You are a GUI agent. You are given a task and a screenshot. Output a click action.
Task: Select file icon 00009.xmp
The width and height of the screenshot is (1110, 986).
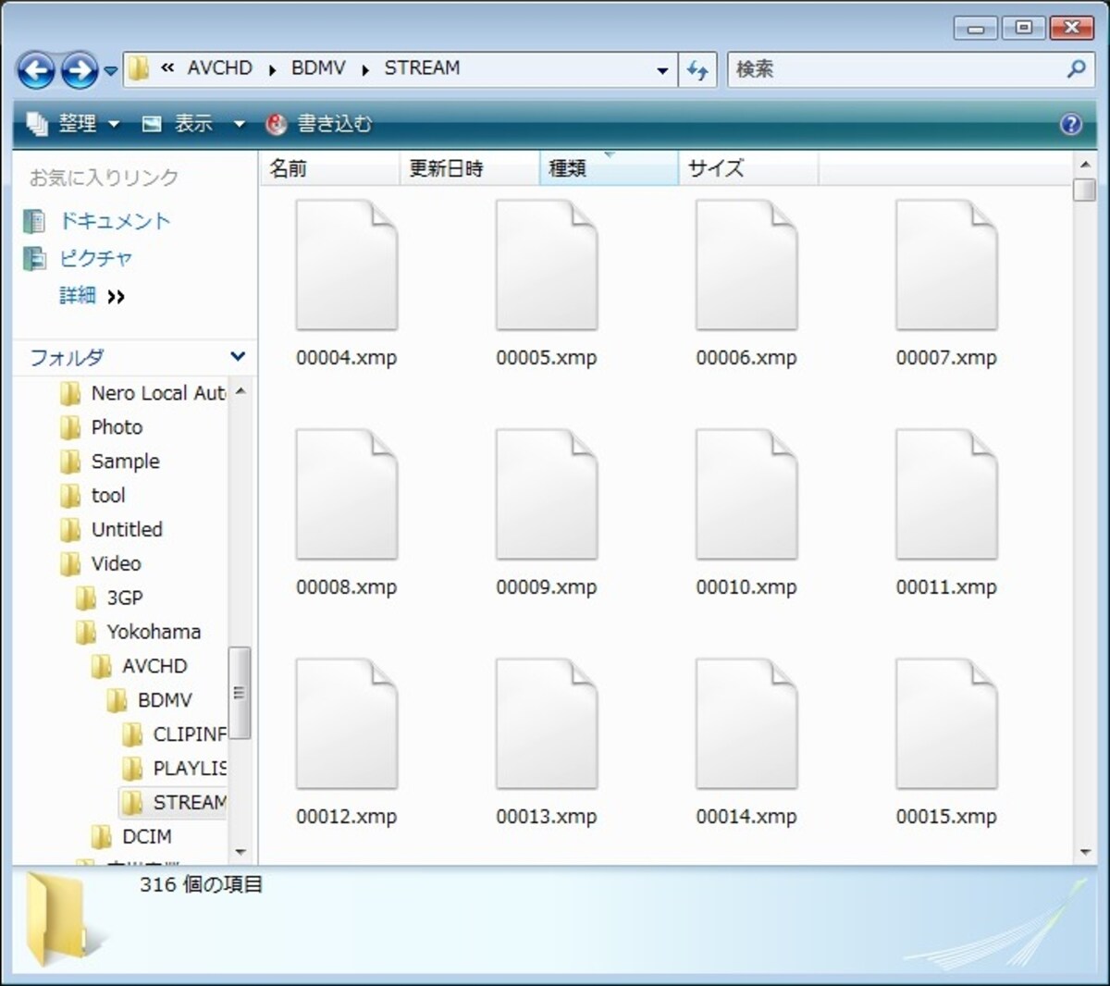[x=547, y=495]
